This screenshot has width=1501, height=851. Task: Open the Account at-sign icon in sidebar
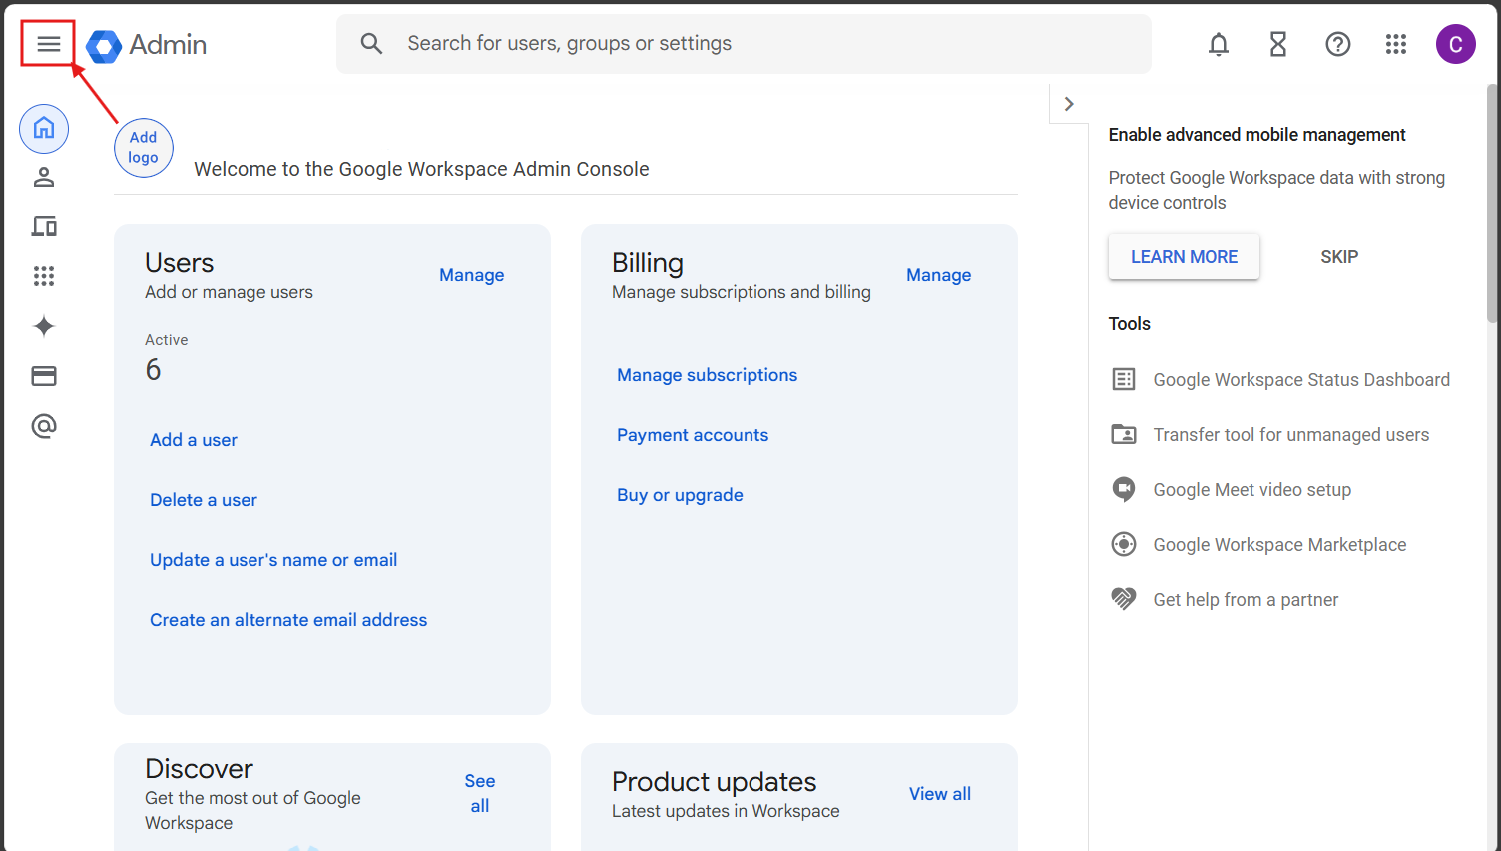tap(44, 426)
